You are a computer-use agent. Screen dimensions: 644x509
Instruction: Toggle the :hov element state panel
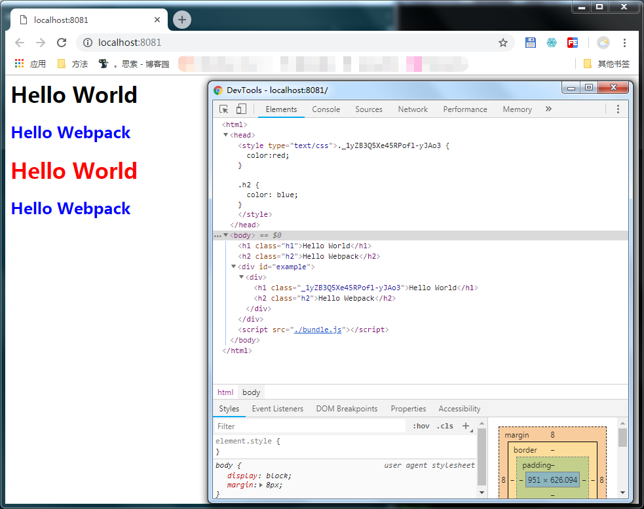[x=421, y=426]
